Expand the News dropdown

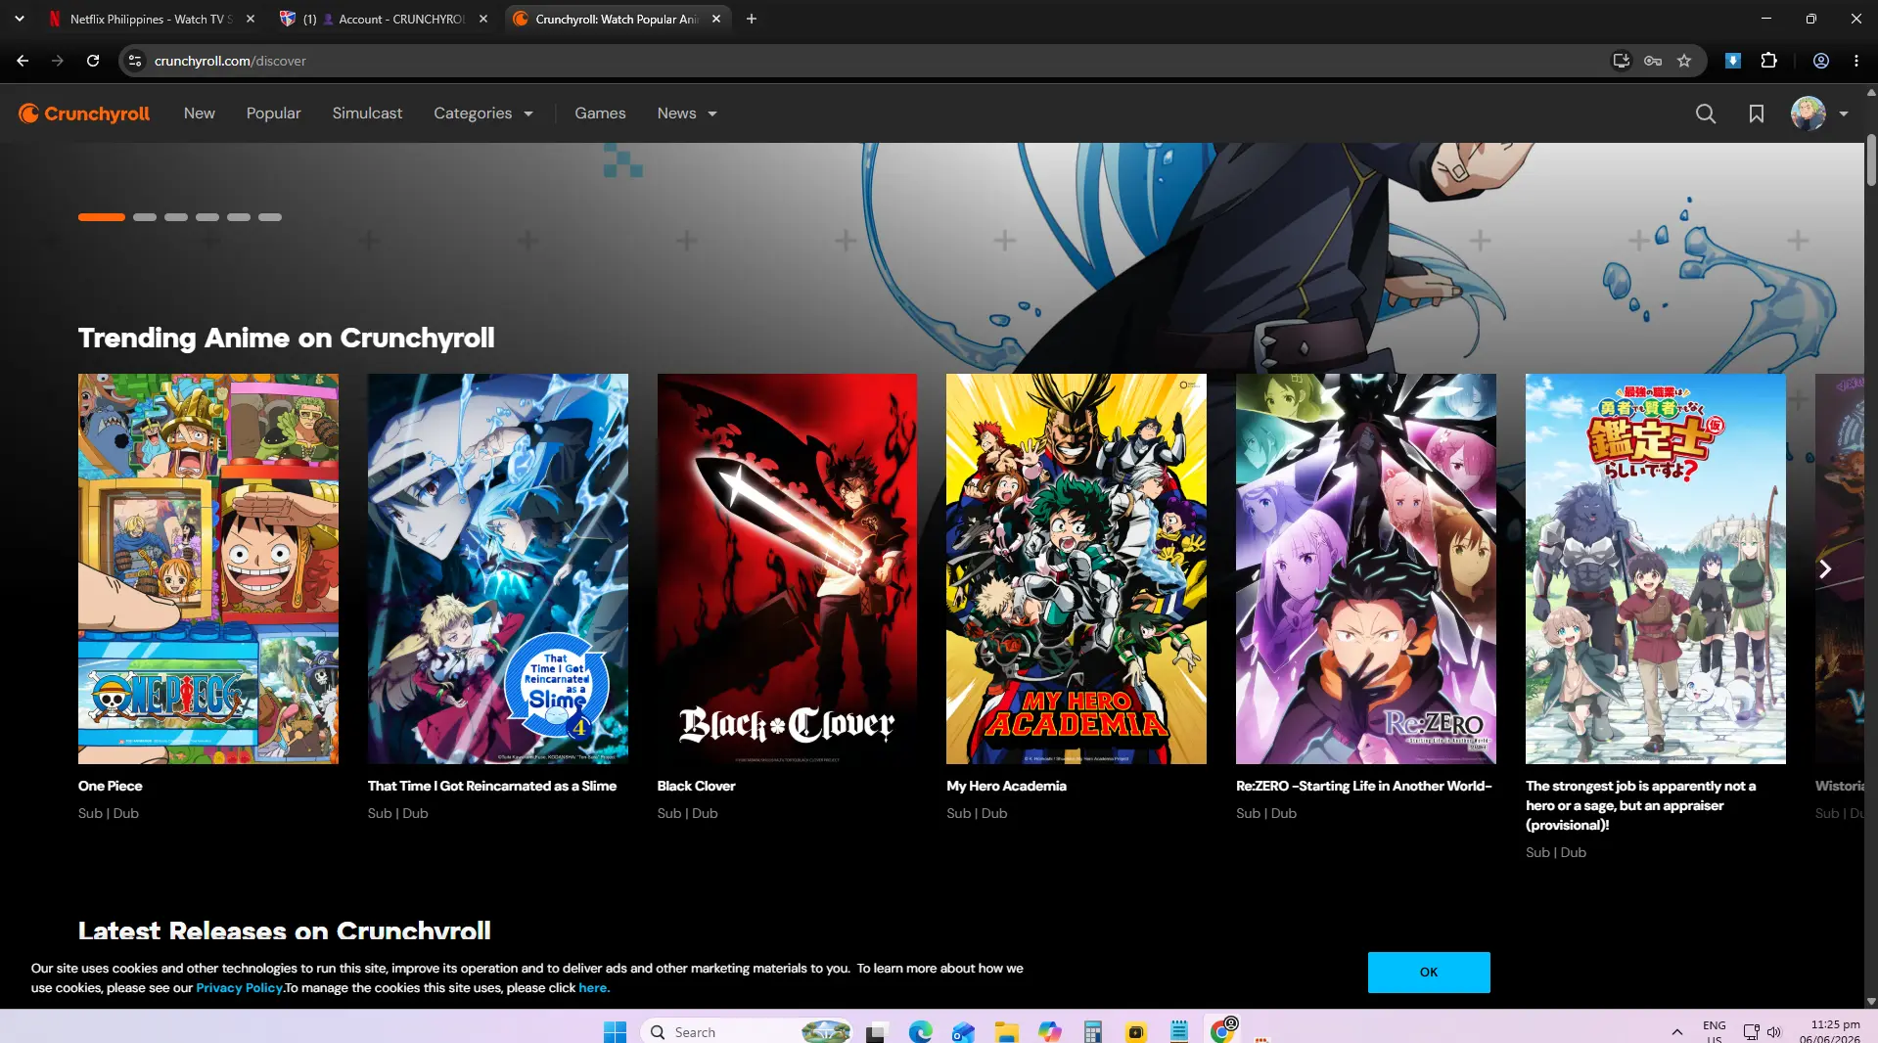click(x=687, y=113)
